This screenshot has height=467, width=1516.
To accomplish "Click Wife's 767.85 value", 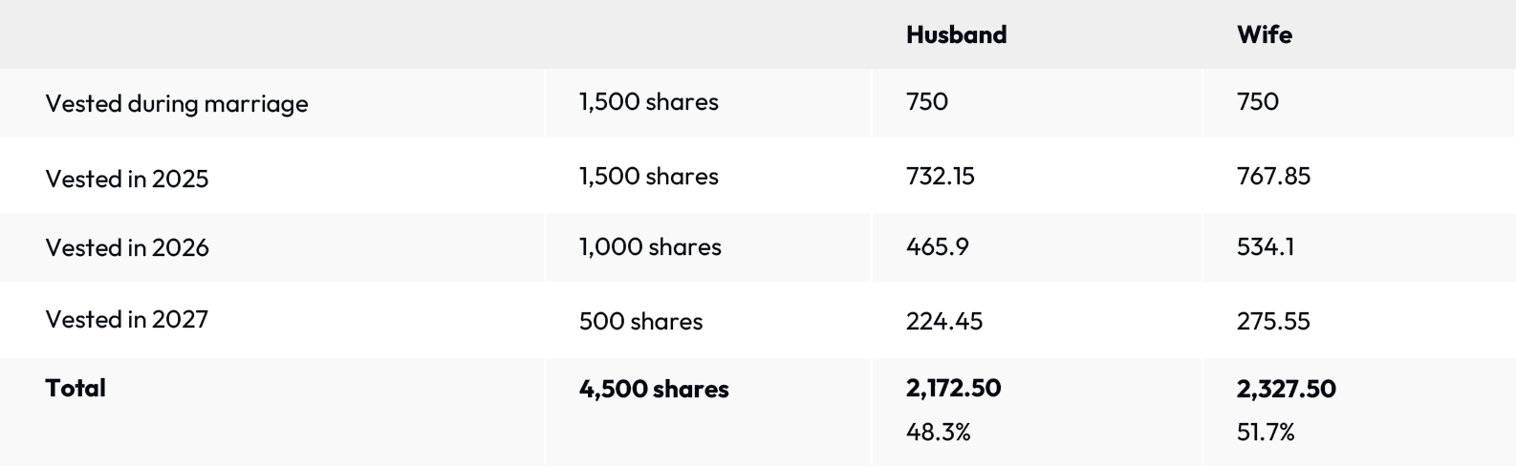I will click(x=1273, y=177).
